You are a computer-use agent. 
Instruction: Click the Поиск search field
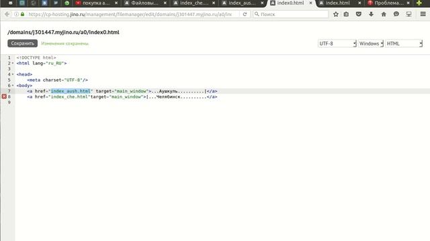(x=291, y=14)
